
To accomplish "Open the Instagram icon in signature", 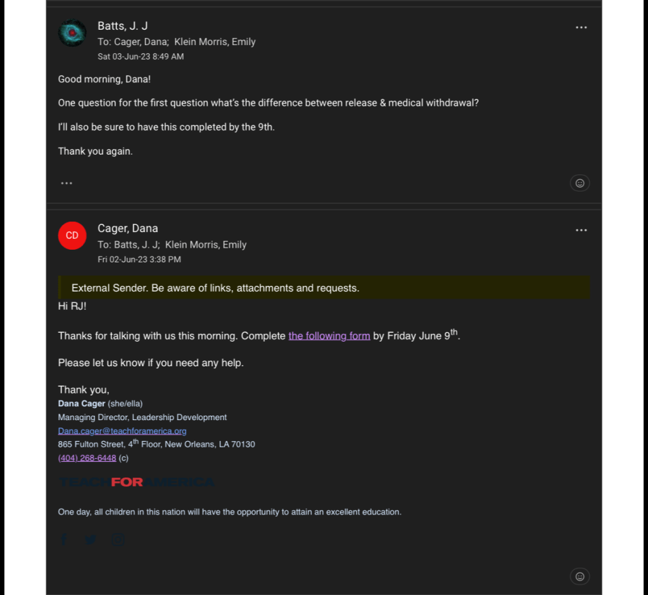I will click(x=118, y=539).
